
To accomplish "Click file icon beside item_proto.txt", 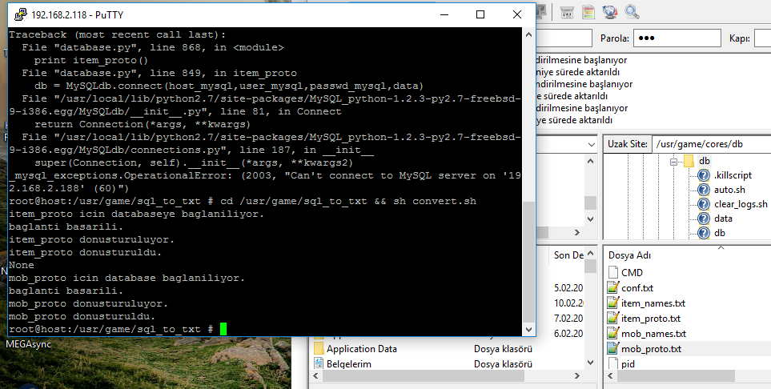I will (x=612, y=319).
